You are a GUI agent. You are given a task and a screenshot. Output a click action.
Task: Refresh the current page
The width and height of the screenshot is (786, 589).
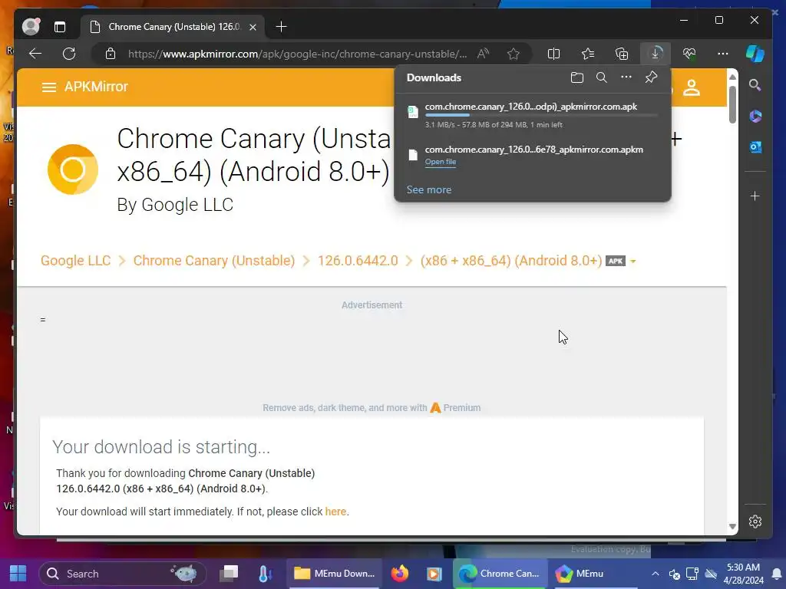(x=69, y=54)
